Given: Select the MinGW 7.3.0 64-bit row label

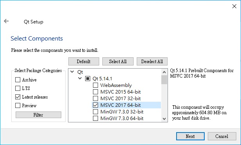Looking at the screenshot, I should click(x=122, y=118).
